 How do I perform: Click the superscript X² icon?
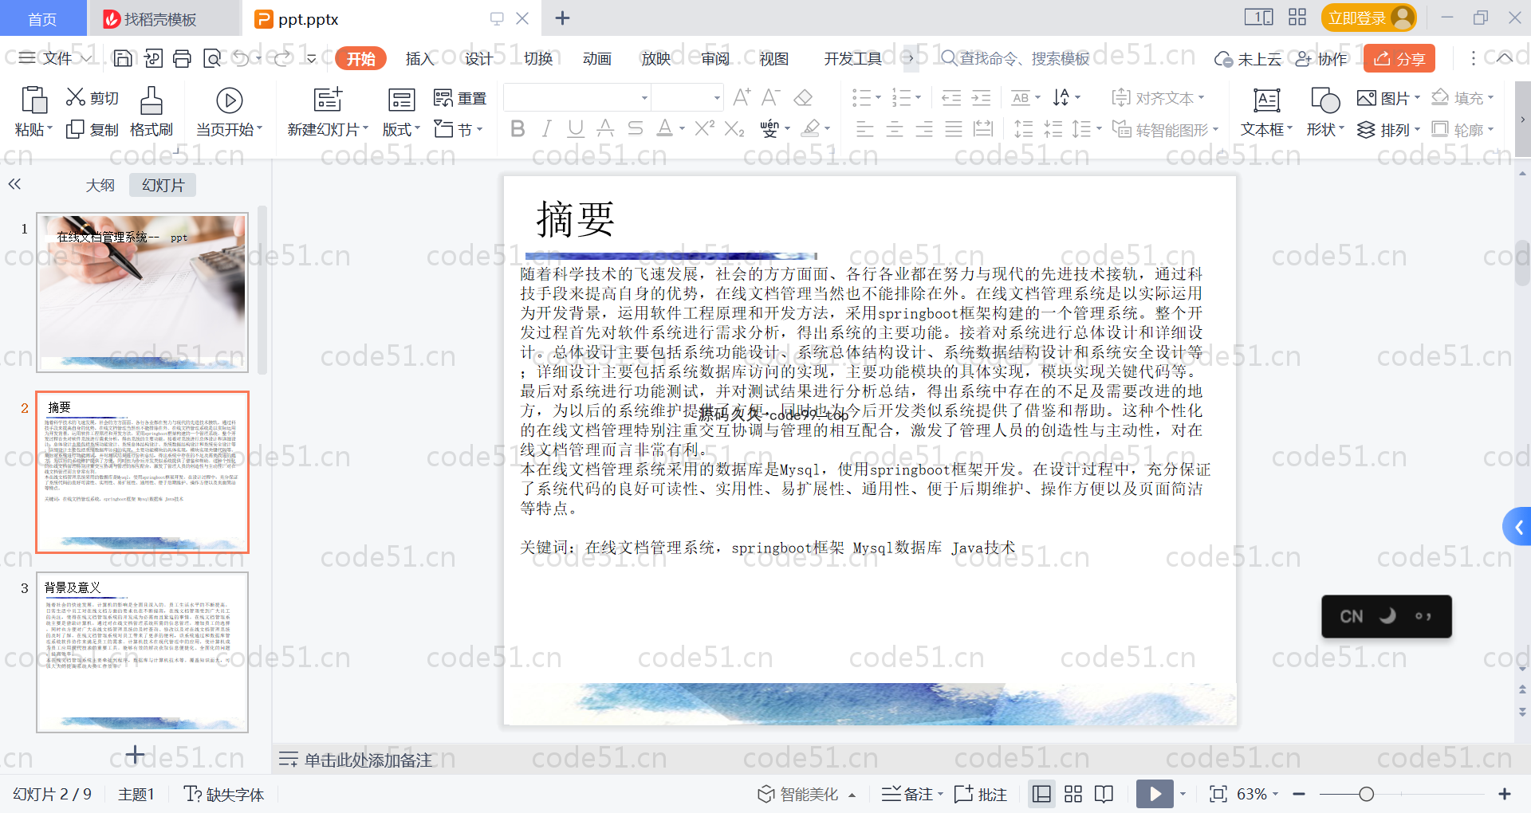[704, 128]
